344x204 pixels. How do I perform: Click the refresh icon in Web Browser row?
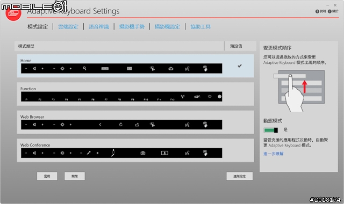point(120,125)
